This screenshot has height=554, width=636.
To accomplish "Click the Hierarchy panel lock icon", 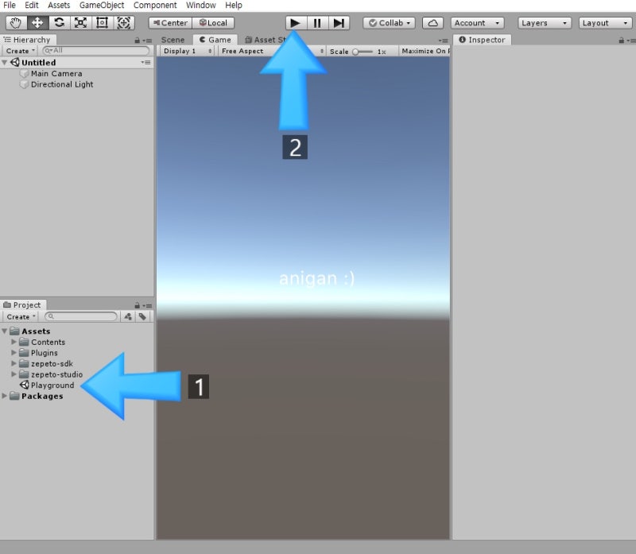I will (137, 41).
